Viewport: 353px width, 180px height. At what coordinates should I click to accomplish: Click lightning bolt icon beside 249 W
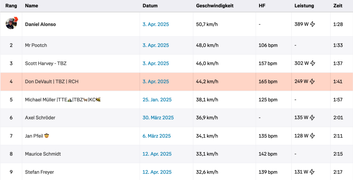(x=312, y=81)
